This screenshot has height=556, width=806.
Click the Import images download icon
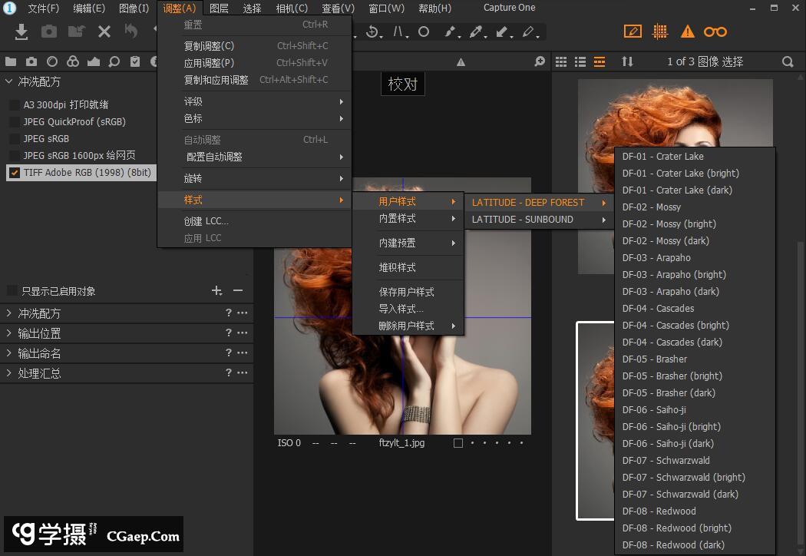[21, 31]
